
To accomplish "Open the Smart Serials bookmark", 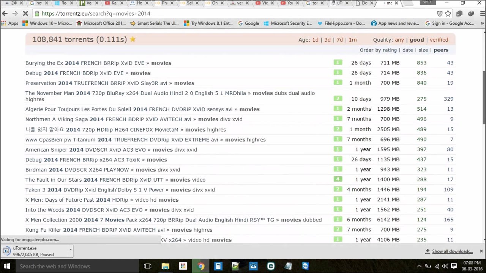I will point(154,23).
